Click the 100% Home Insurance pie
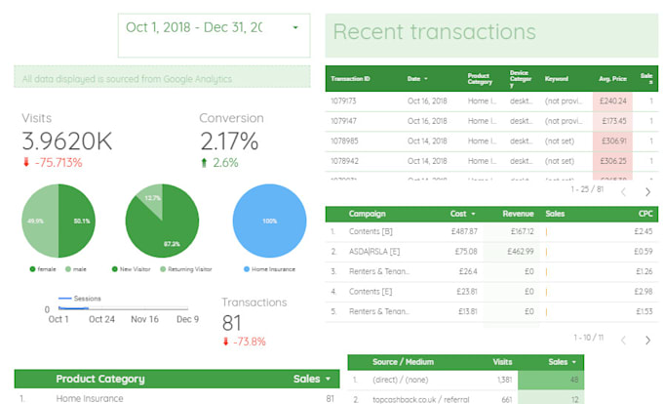This screenshot has height=404, width=663. [269, 221]
